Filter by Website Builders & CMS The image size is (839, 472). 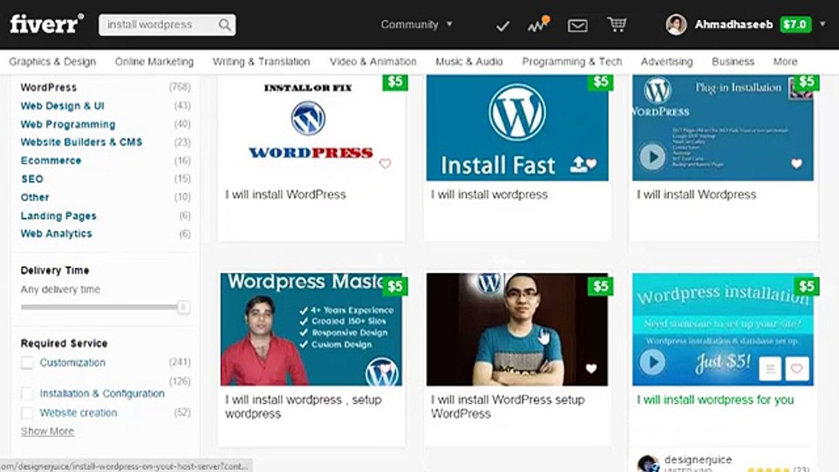click(x=81, y=142)
